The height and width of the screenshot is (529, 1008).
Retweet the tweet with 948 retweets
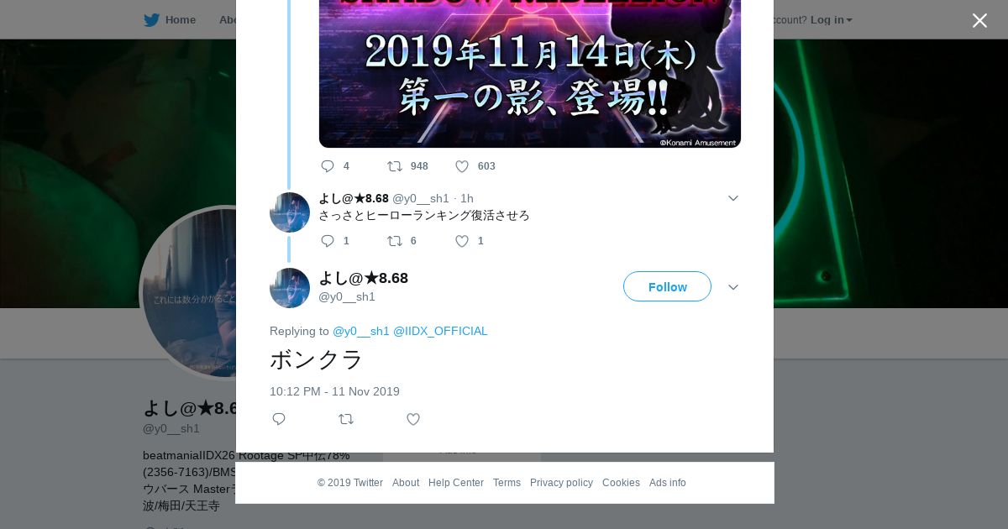pos(394,166)
